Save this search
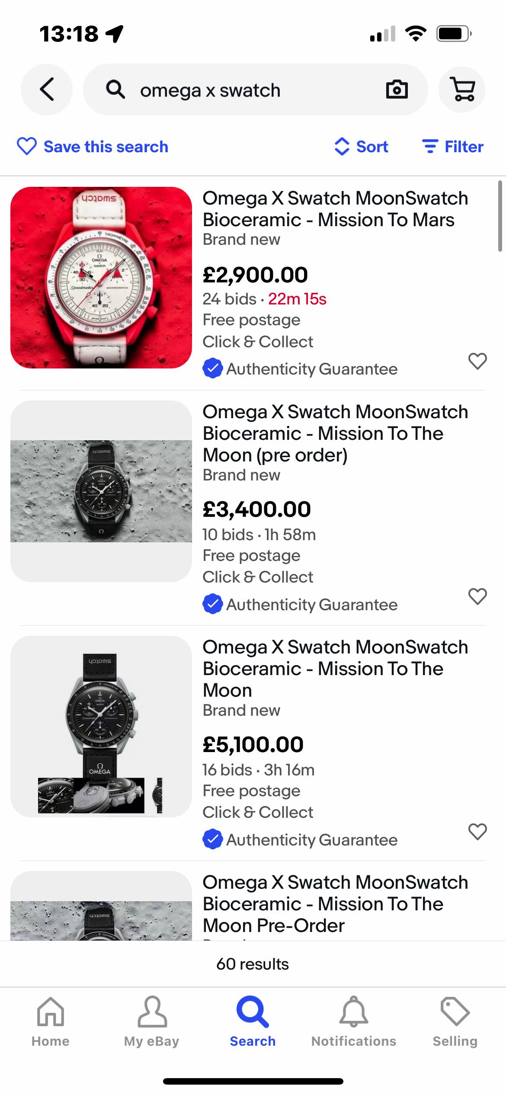 pyautogui.click(x=93, y=147)
